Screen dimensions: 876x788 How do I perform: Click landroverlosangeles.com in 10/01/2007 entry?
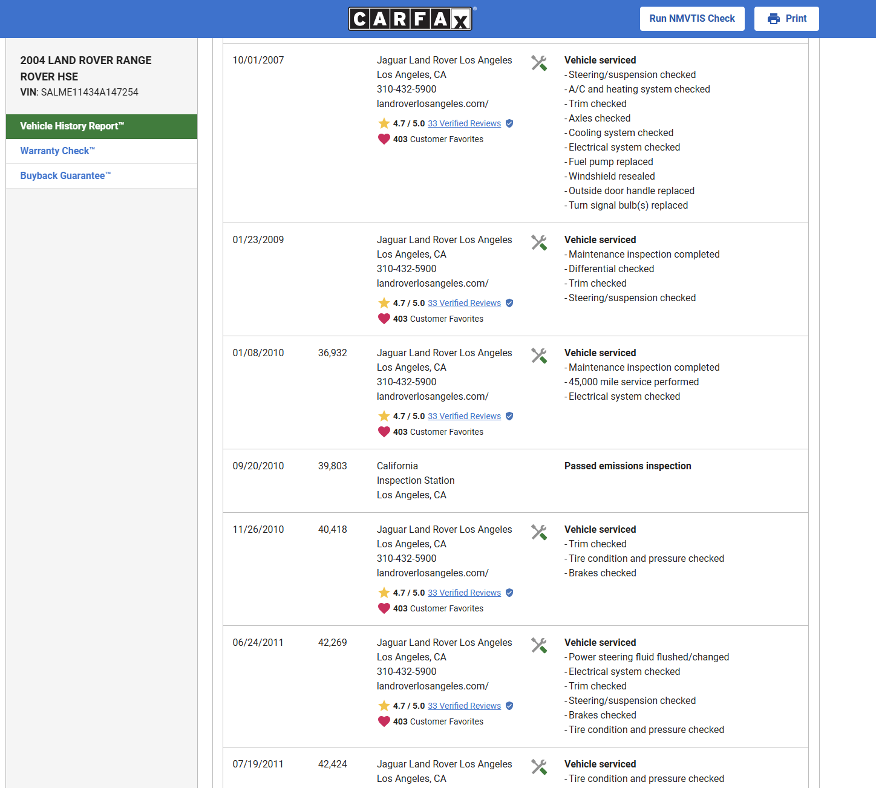433,104
